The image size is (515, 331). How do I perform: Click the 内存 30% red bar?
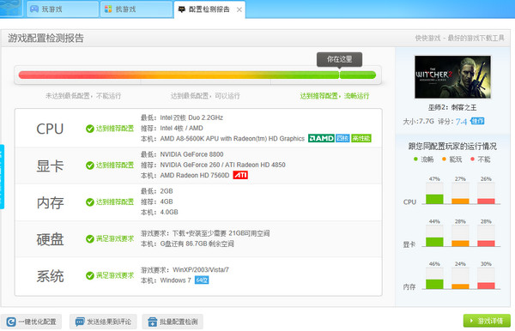(486, 286)
